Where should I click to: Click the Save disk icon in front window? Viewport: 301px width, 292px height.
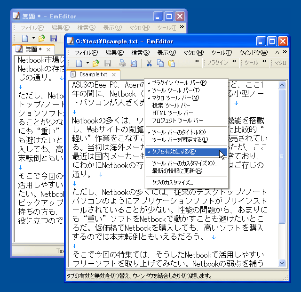(108, 63)
